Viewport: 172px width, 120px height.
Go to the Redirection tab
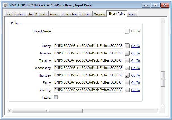[69, 14]
